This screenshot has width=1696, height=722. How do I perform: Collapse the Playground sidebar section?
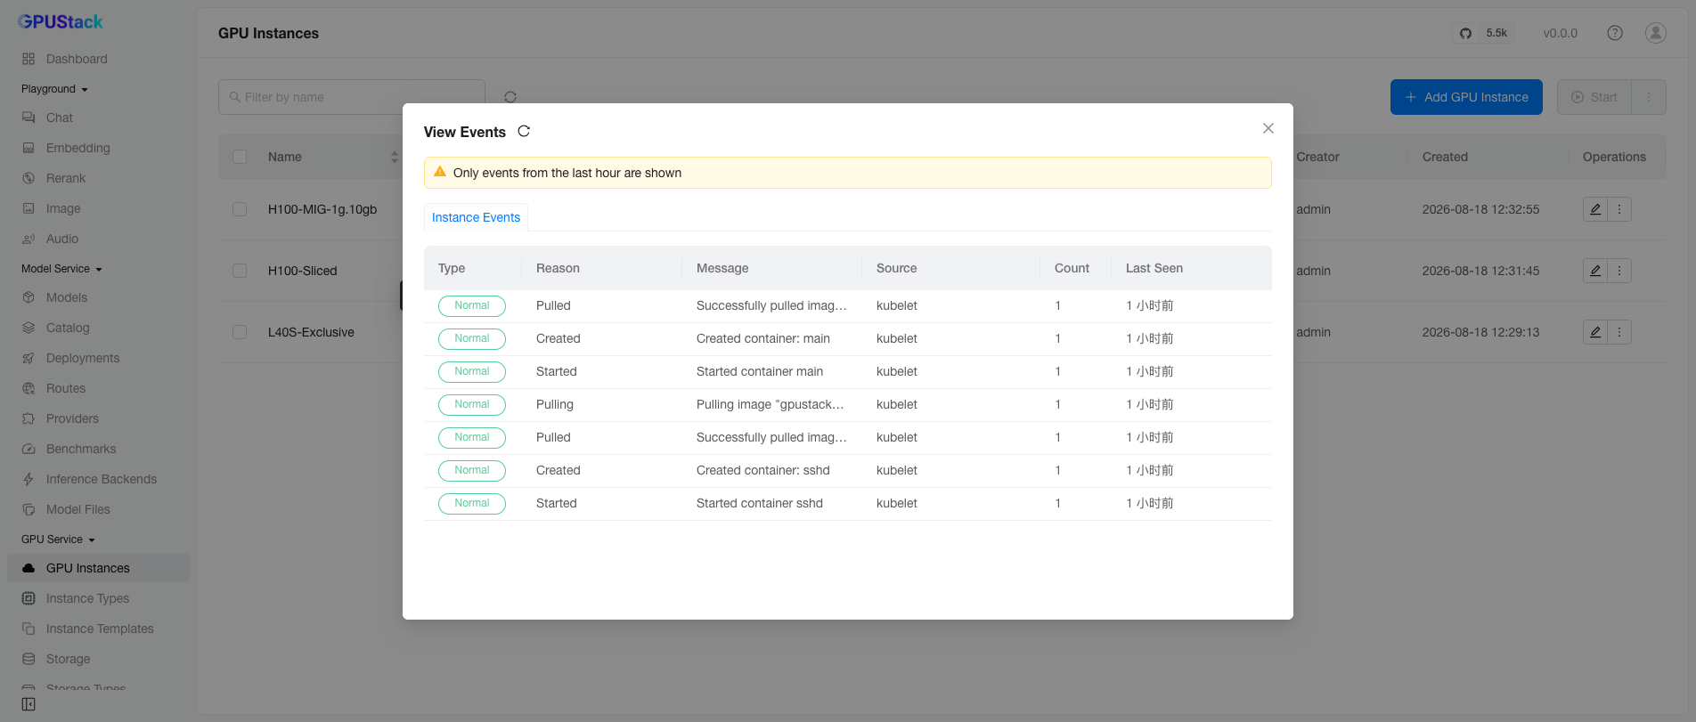[54, 89]
